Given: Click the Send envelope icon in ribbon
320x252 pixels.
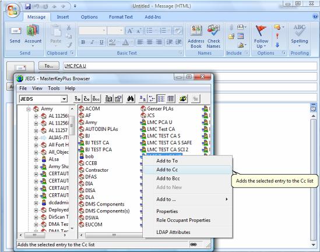Looking at the screenshot, I should [x=15, y=31].
